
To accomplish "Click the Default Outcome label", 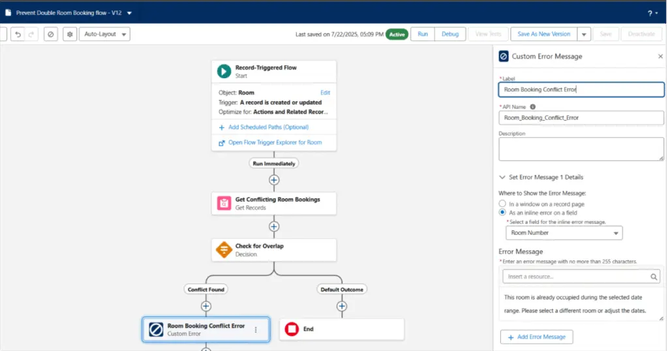I will (x=342, y=290).
